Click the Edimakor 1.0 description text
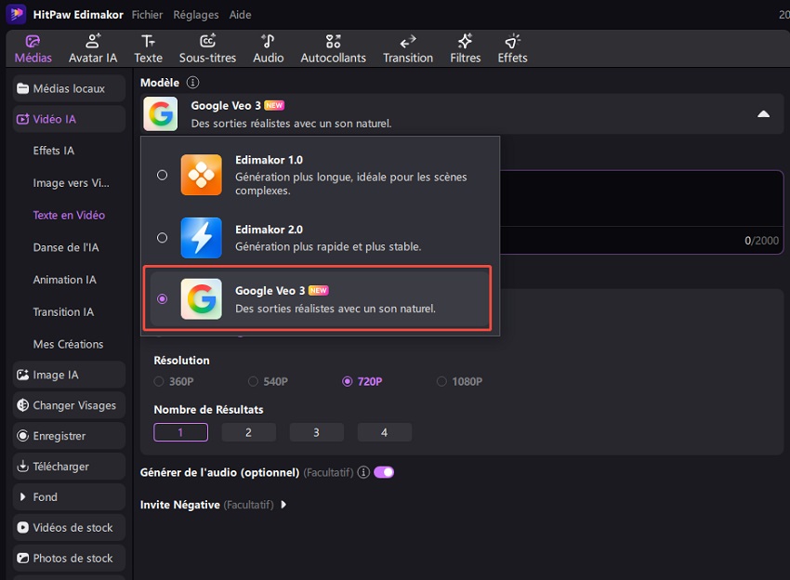 [x=350, y=184]
